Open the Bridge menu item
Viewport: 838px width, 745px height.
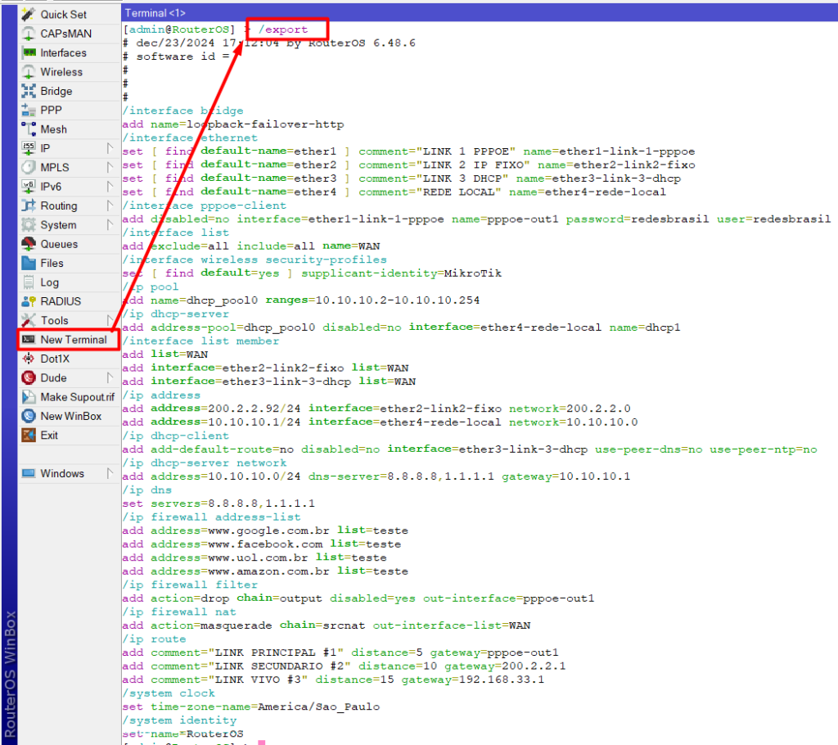70,91
